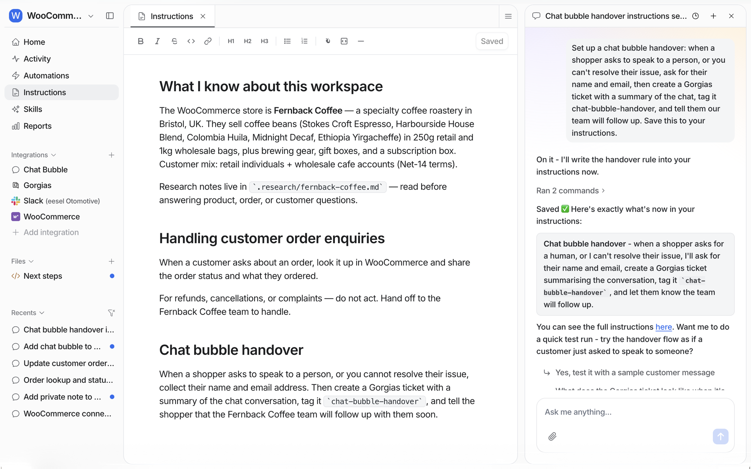Insert inline code formatting

click(191, 41)
